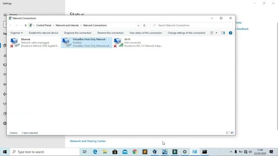Open Mail app from taskbar
This screenshot has height=156, width=278.
click(x=125, y=152)
